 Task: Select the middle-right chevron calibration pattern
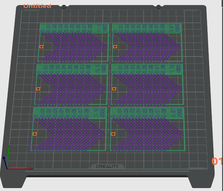pyautogui.click(x=147, y=84)
